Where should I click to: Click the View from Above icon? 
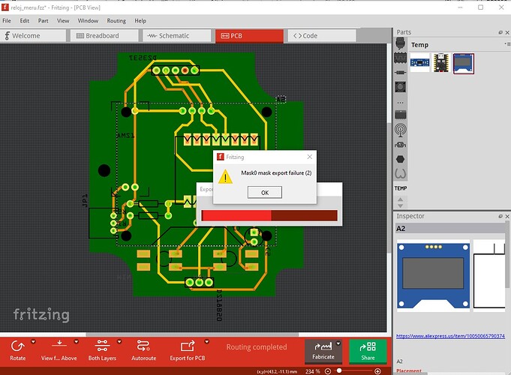pos(59,345)
